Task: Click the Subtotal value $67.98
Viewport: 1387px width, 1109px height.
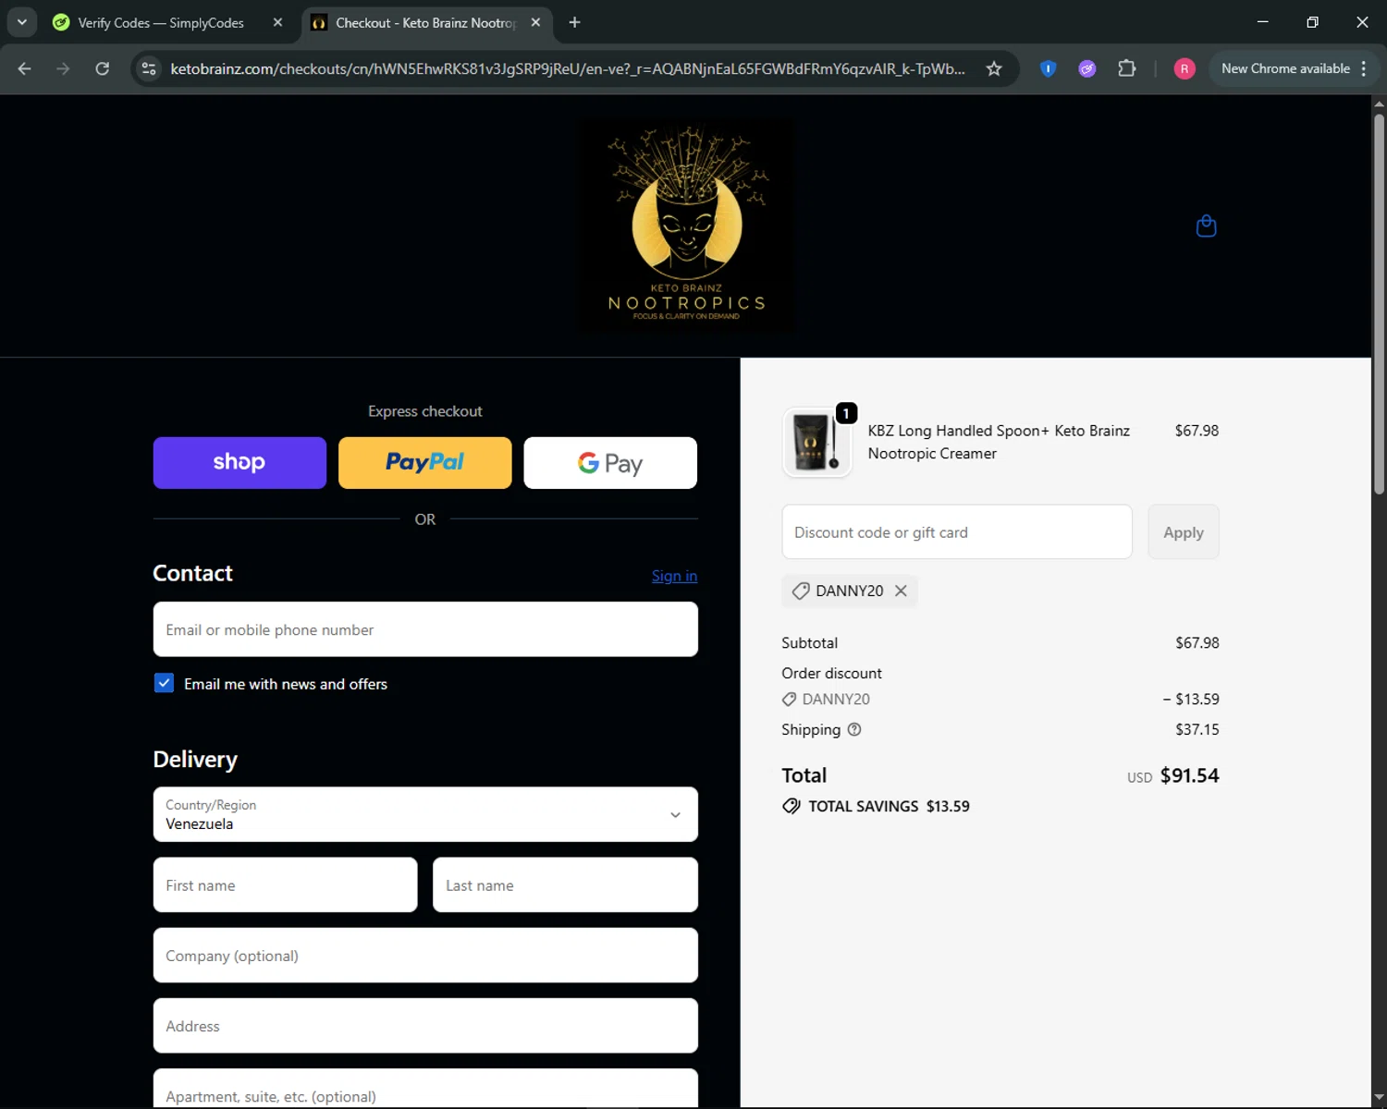Action: pos(1197,642)
